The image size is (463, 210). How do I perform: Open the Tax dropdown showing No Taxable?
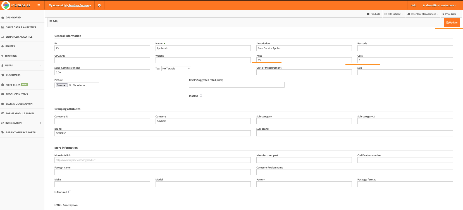[176, 69]
